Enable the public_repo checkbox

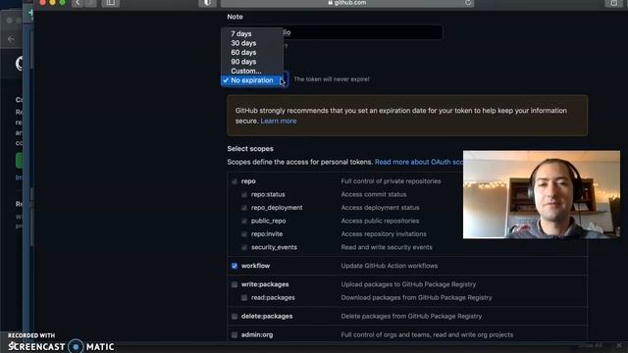coord(244,221)
